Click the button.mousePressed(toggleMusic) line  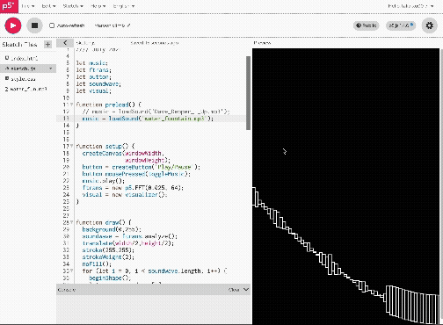[x=136, y=174]
